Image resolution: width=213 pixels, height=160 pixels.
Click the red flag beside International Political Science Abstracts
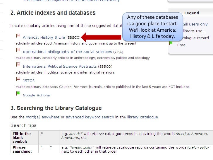(18, 64)
